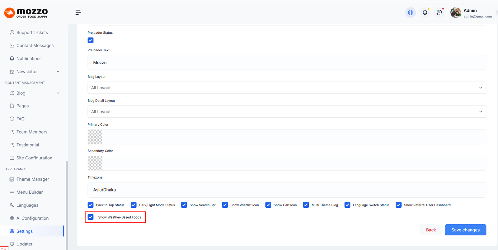Open the Blog Detail Layout dropdown

[x=286, y=112]
